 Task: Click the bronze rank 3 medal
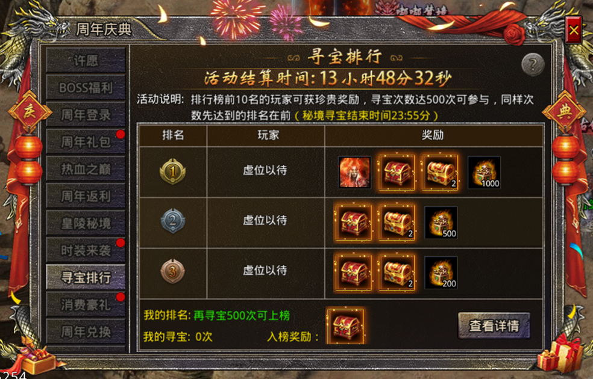[173, 271]
